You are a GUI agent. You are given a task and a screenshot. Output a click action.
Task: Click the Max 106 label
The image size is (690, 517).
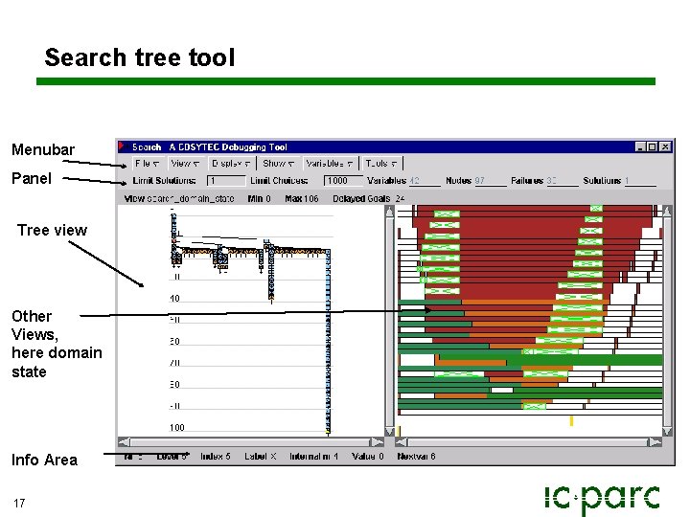click(x=302, y=199)
